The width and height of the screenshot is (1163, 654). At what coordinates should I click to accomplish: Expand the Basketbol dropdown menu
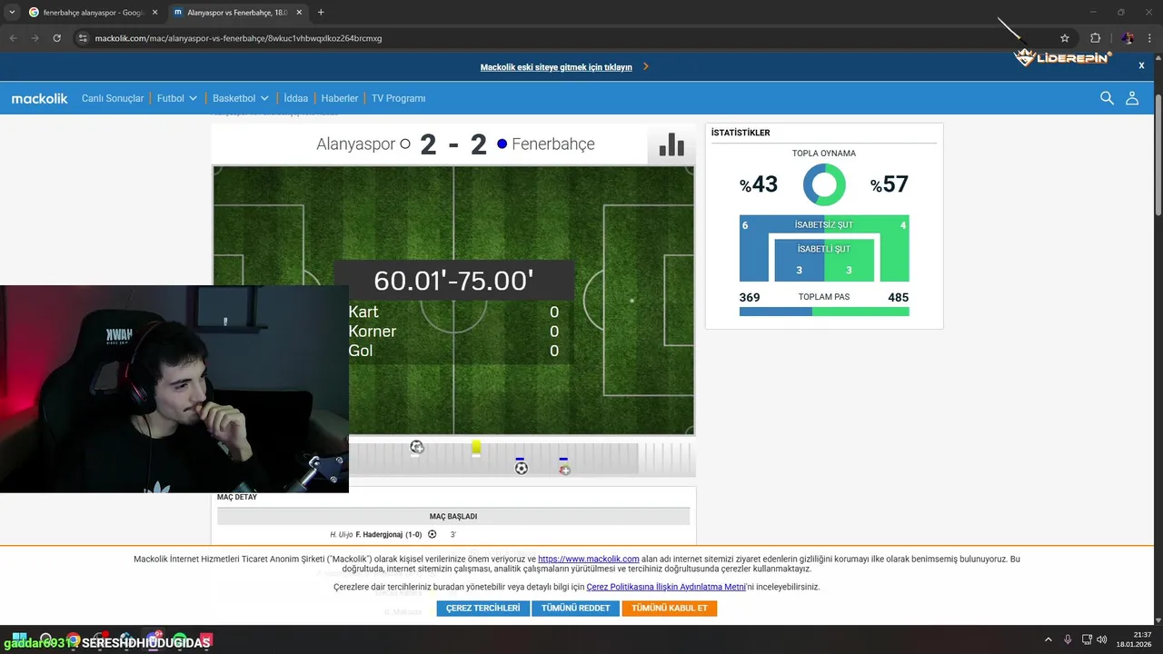[241, 98]
